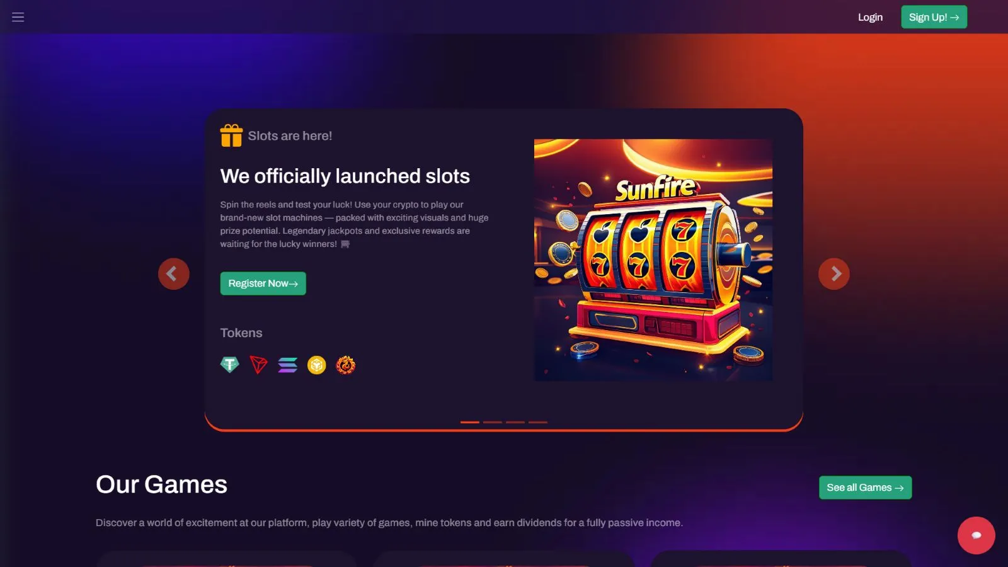Viewport: 1008px width, 567px height.
Task: Open the red chat support bubble
Action: [x=976, y=535]
